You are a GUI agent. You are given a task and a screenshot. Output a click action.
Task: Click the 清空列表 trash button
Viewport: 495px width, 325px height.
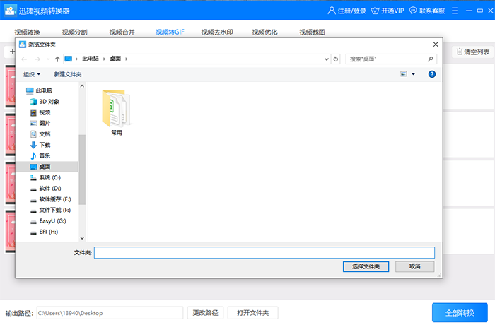[473, 52]
